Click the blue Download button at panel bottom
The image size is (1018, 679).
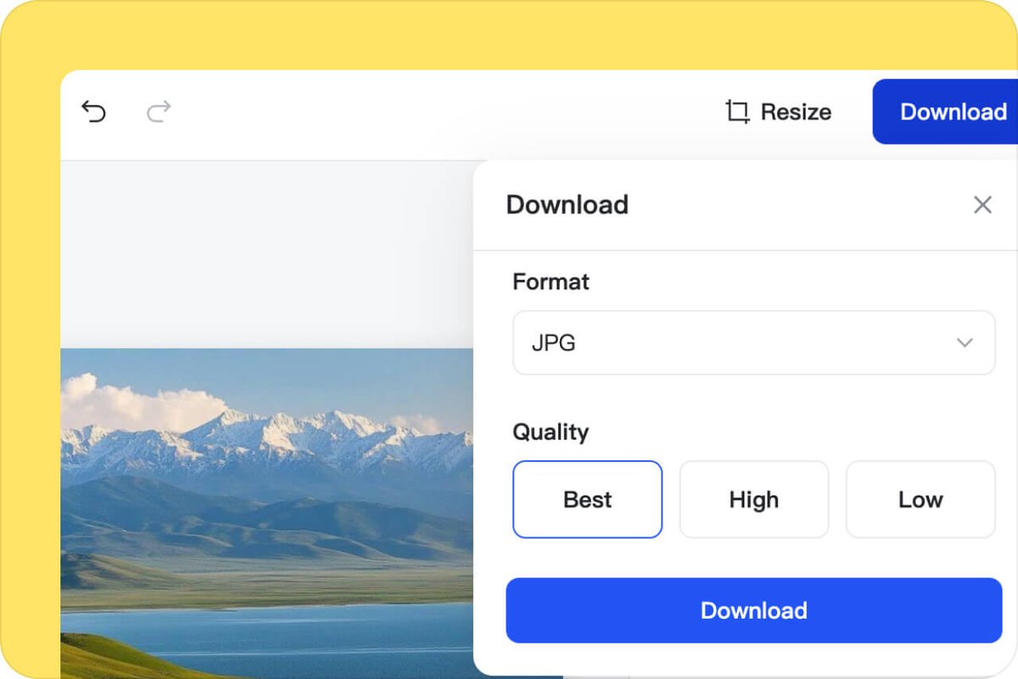pos(753,609)
